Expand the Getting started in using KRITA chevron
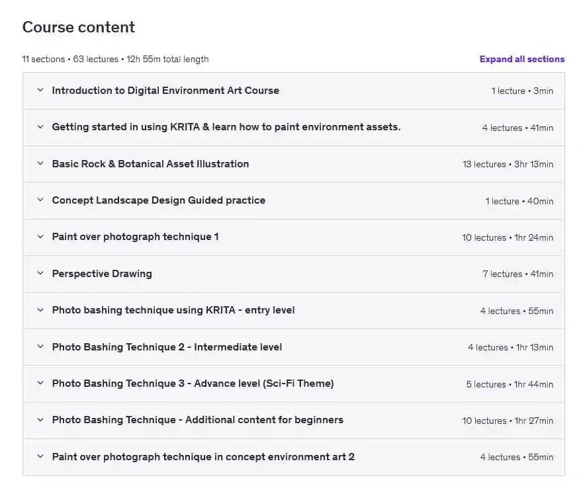The width and height of the screenshot is (585, 488). click(40, 127)
